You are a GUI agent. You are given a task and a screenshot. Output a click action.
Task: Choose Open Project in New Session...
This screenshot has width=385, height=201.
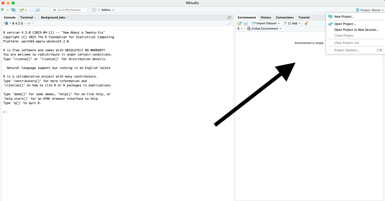point(356,30)
